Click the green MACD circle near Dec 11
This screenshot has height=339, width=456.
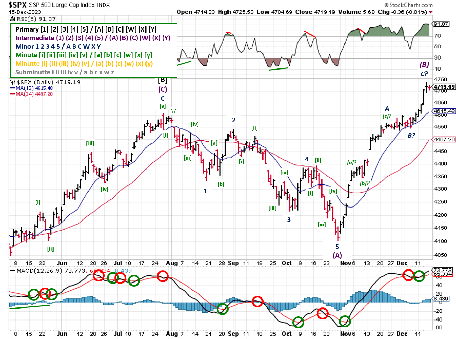click(419, 276)
